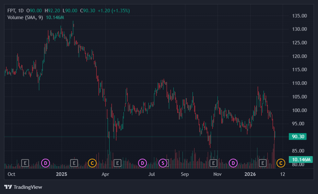
Task: Click the split marker S near July
Action: click(x=163, y=163)
